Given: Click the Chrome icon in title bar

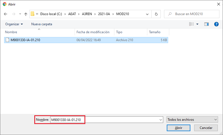Looking at the screenshot, I should coord(5,4).
